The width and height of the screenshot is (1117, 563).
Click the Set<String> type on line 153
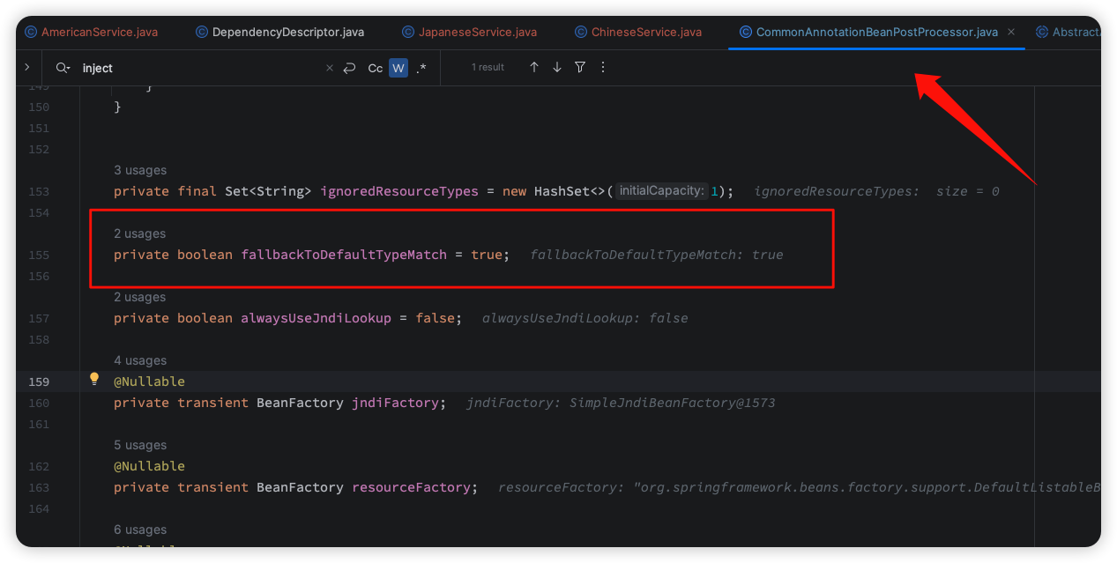pos(268,191)
